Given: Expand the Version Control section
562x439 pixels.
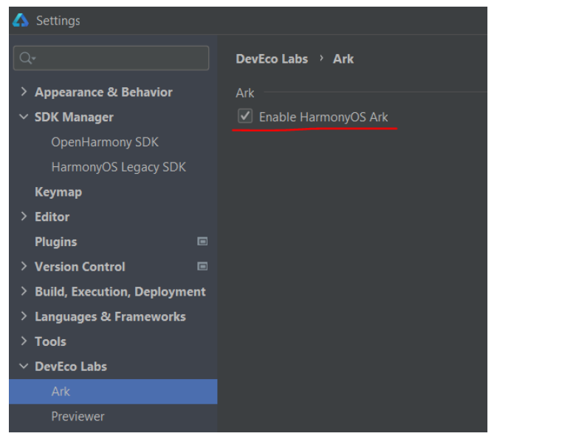Looking at the screenshot, I should coord(24,267).
